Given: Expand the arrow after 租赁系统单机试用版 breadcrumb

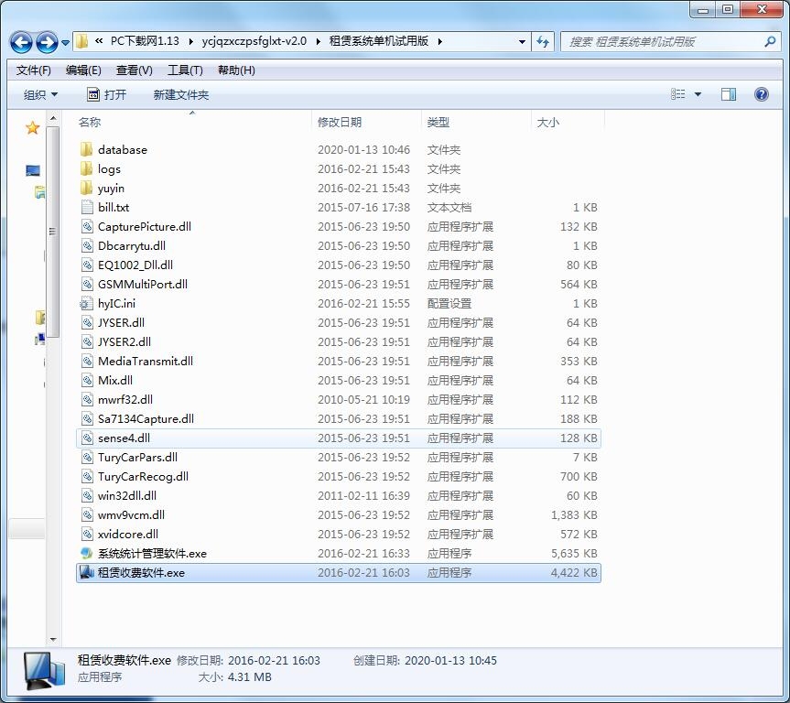Looking at the screenshot, I should (x=440, y=42).
